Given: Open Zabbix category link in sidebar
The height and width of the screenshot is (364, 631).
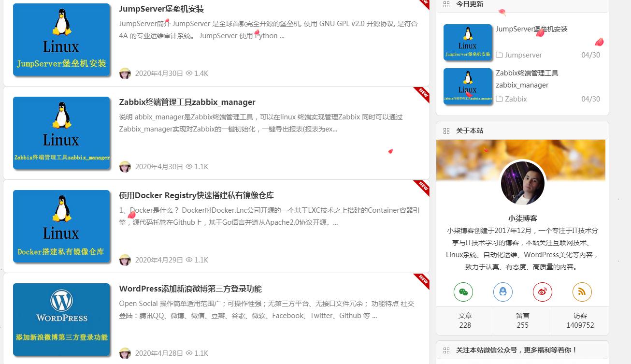Looking at the screenshot, I should (x=516, y=99).
